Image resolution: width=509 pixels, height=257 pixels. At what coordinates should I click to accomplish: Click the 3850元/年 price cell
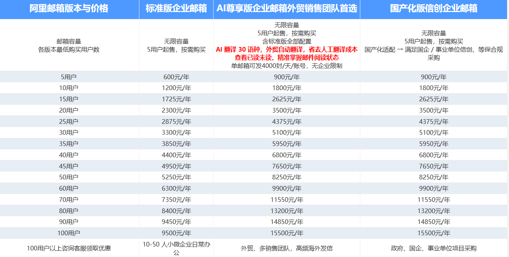tap(176, 144)
